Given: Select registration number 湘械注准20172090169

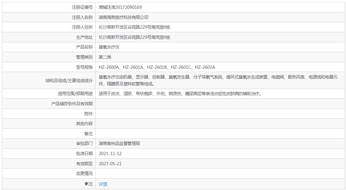Looking at the screenshot, I should pyautogui.click(x=120, y=7).
